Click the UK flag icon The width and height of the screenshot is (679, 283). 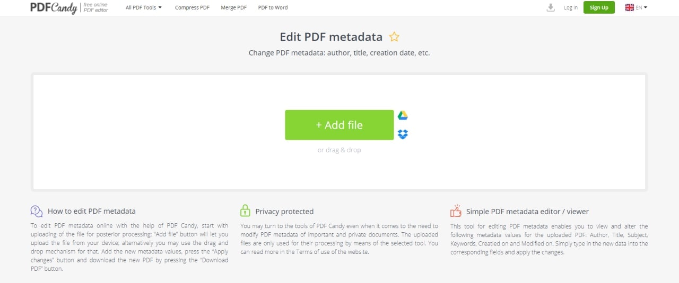click(x=630, y=7)
